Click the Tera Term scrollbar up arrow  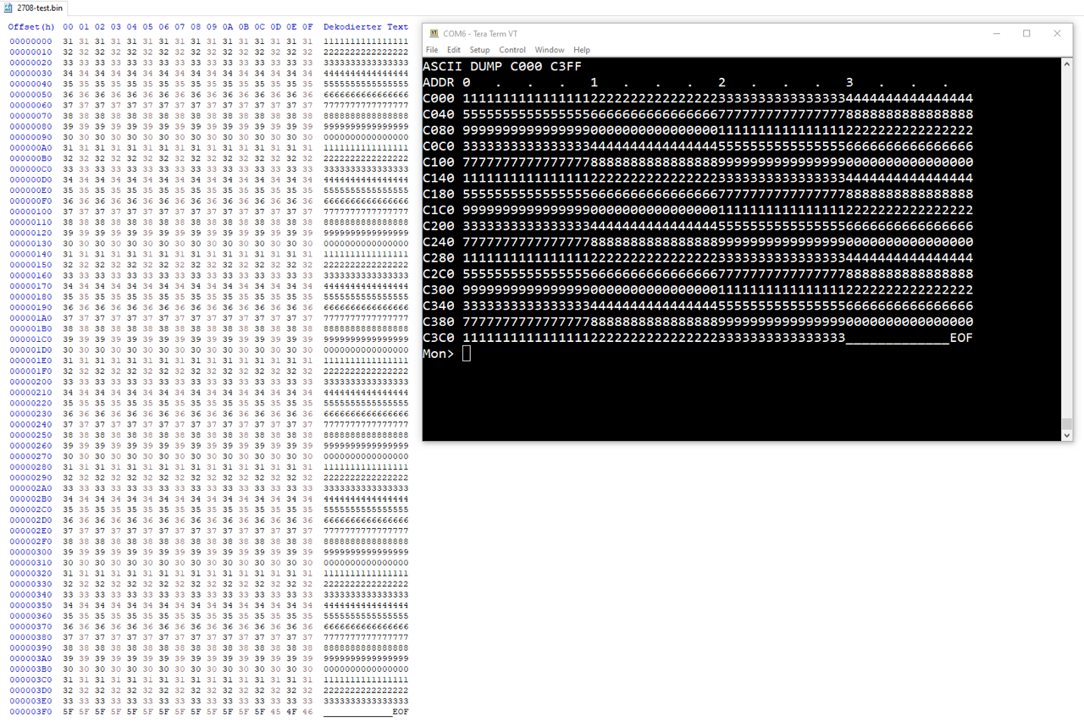(x=1067, y=65)
